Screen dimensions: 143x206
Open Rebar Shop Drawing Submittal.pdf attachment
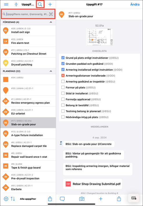tap(93, 184)
